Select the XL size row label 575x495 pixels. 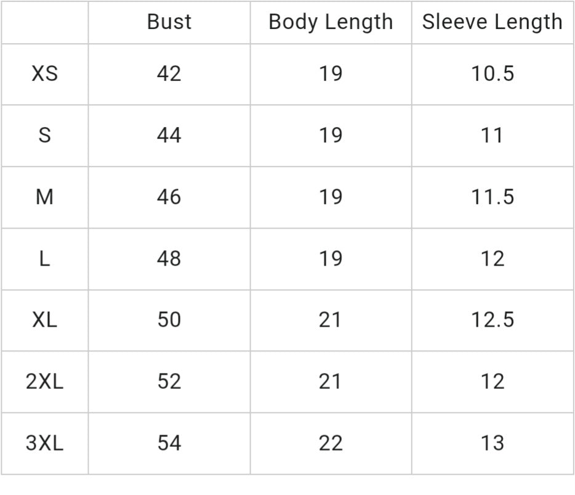pos(44,320)
